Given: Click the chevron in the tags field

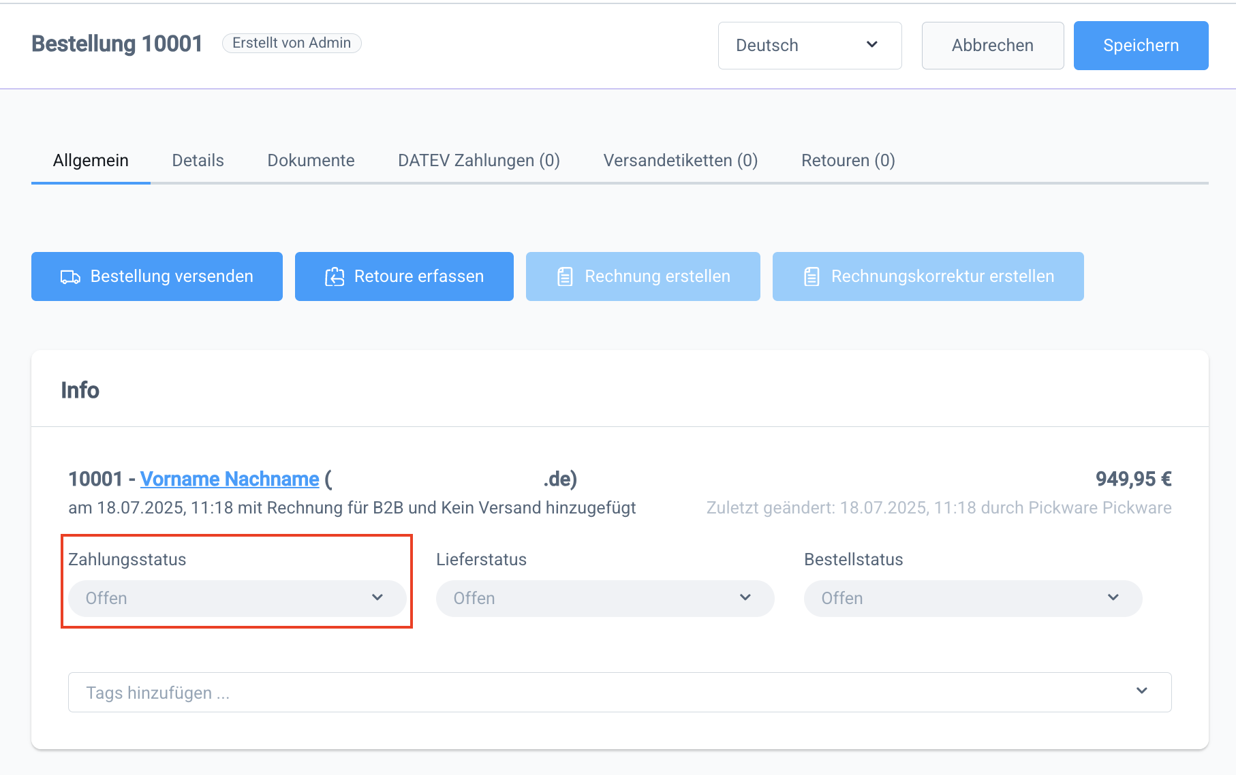Looking at the screenshot, I should click(x=1142, y=691).
